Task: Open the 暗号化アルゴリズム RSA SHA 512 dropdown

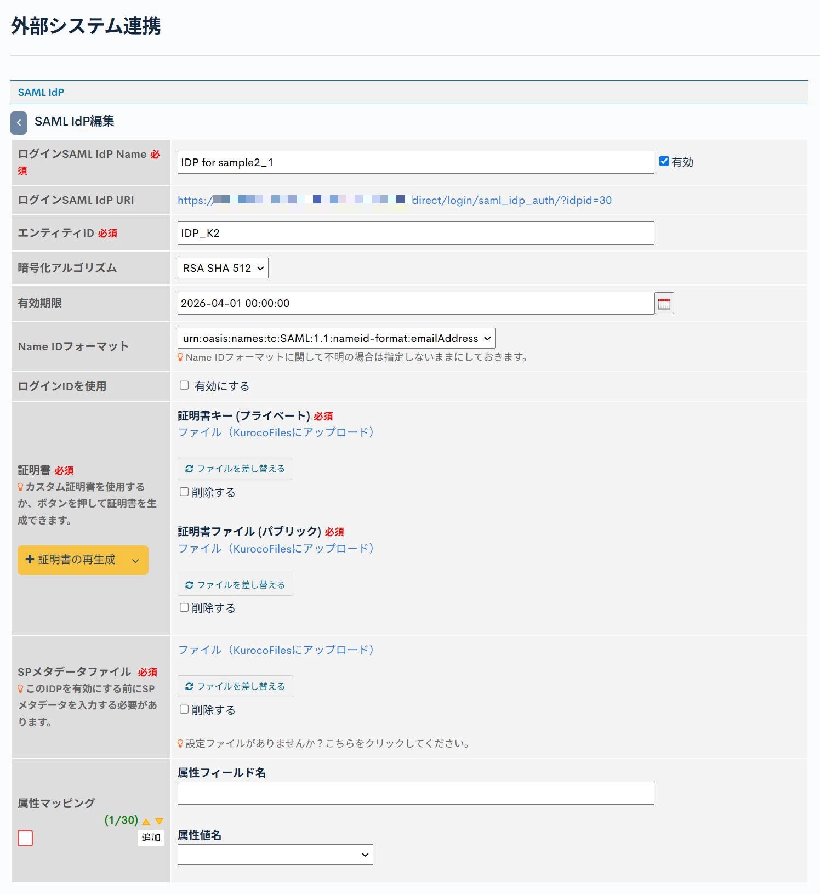Action: pos(223,269)
